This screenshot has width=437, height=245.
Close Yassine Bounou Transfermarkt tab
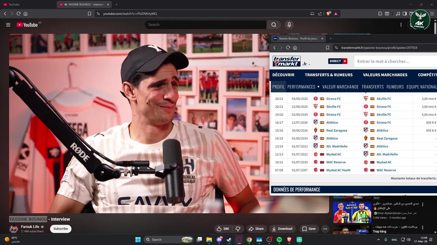[x=322, y=38]
